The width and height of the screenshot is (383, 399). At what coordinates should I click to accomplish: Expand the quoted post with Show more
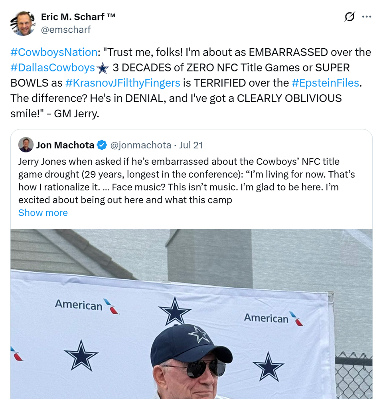click(43, 213)
